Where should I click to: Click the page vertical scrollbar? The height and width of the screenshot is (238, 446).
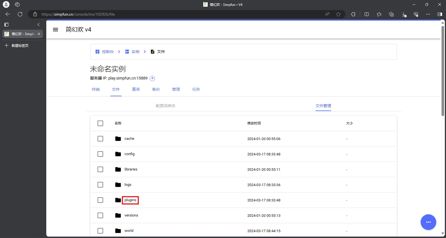(443, 71)
